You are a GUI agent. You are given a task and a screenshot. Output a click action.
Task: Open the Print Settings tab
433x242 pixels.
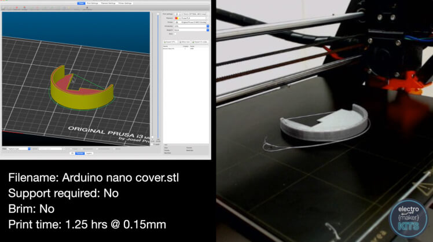tap(93, 3)
